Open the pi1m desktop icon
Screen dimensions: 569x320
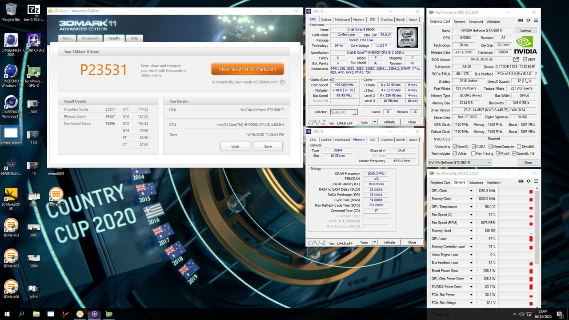[33, 290]
